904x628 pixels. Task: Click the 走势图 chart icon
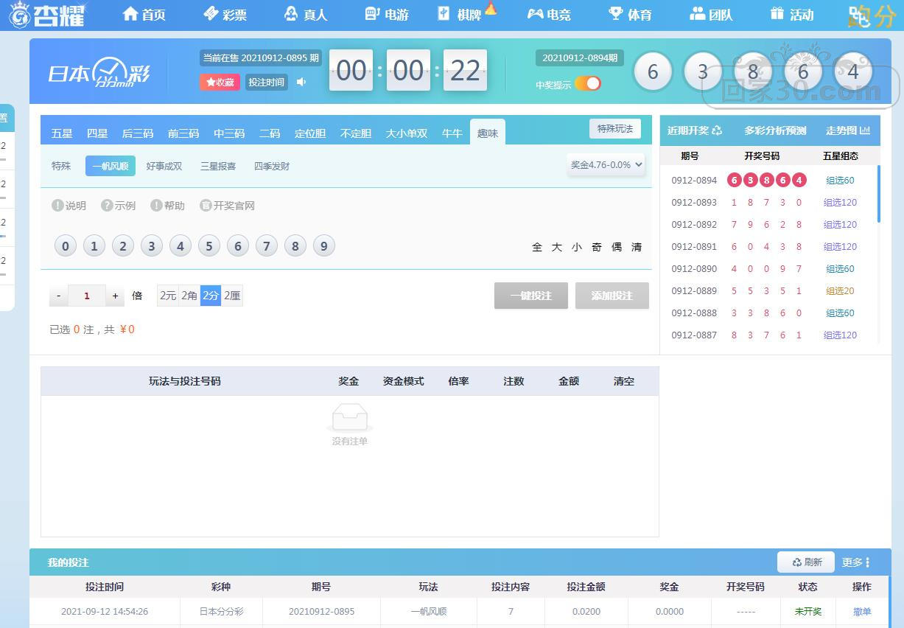click(x=865, y=130)
